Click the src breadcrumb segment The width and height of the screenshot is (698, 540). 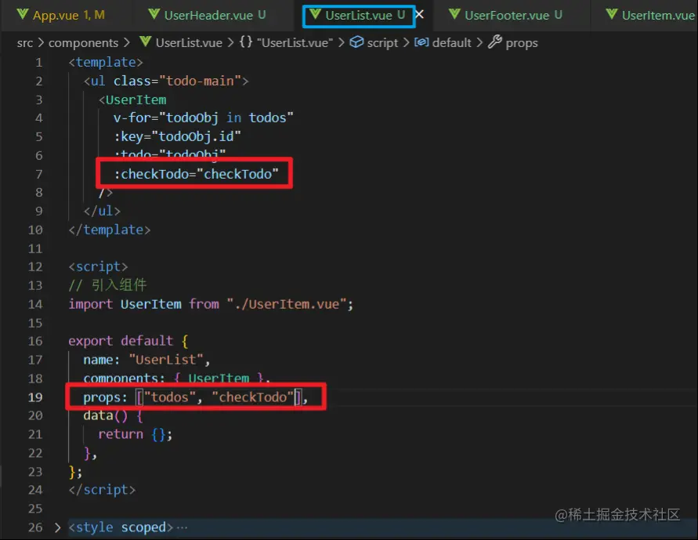click(25, 43)
